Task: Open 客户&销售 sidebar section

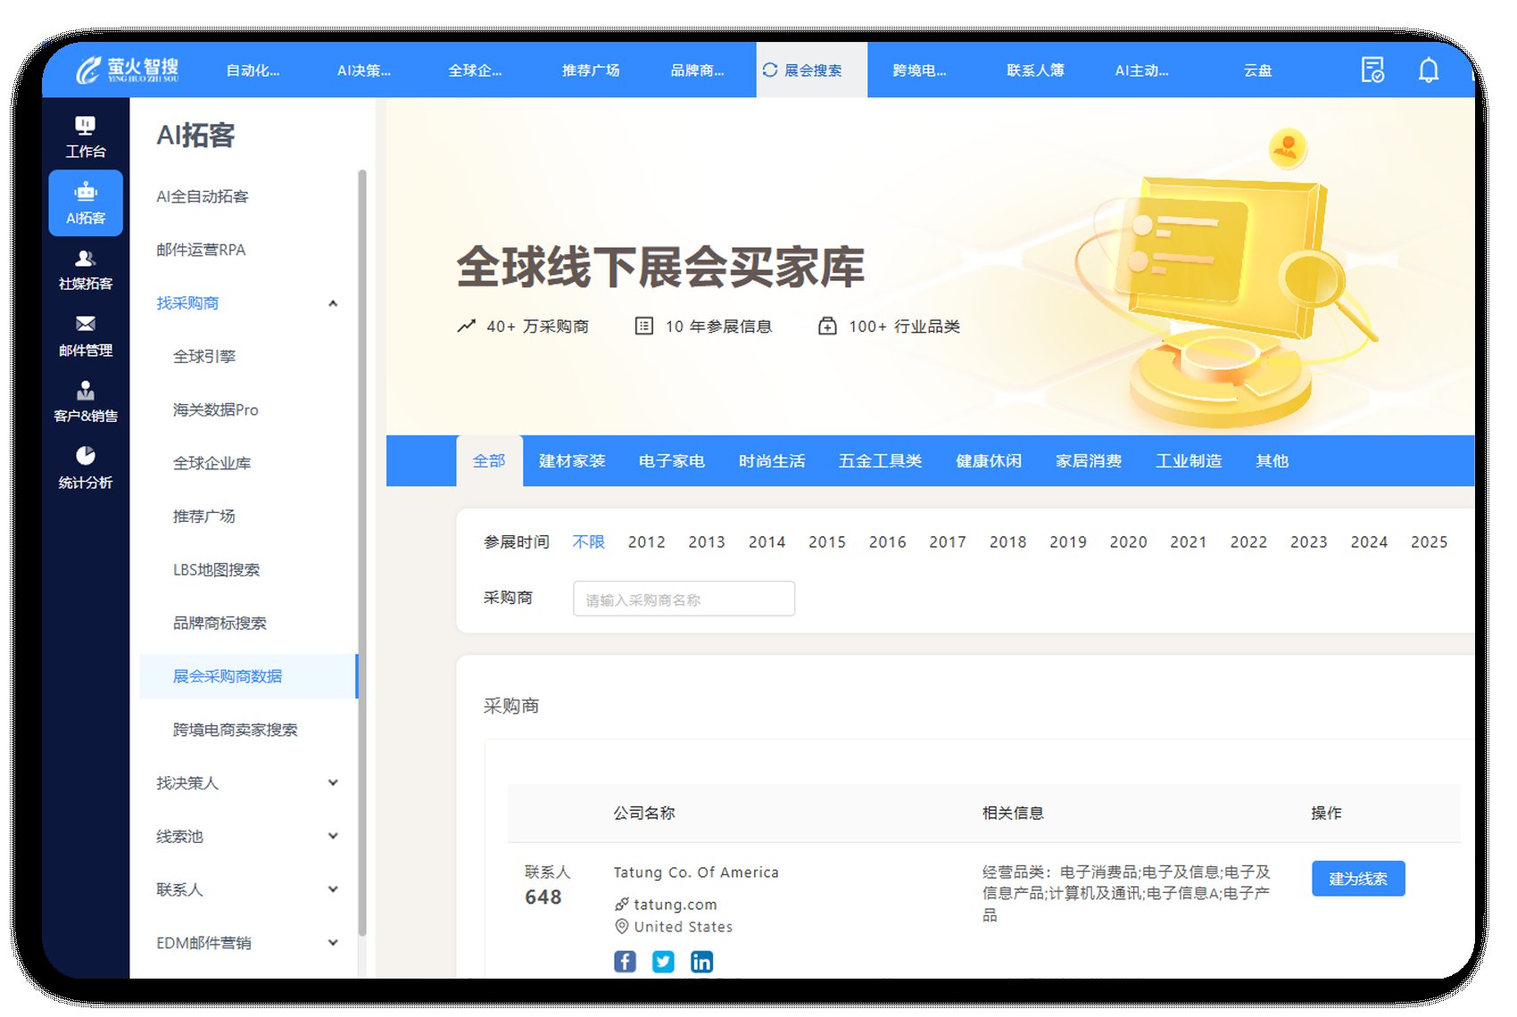Action: click(x=86, y=401)
